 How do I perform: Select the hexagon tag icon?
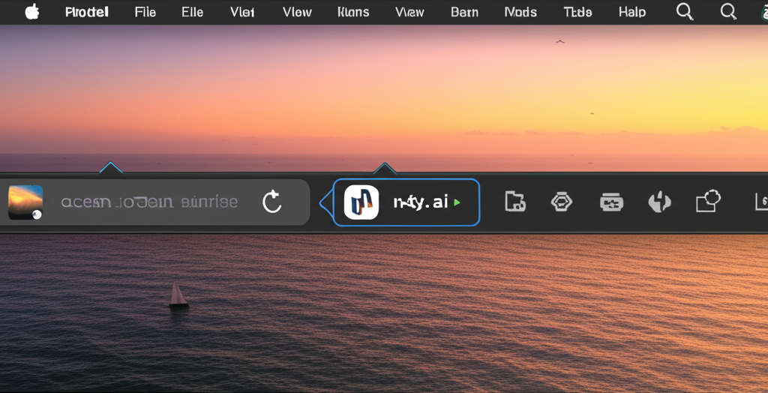562,202
